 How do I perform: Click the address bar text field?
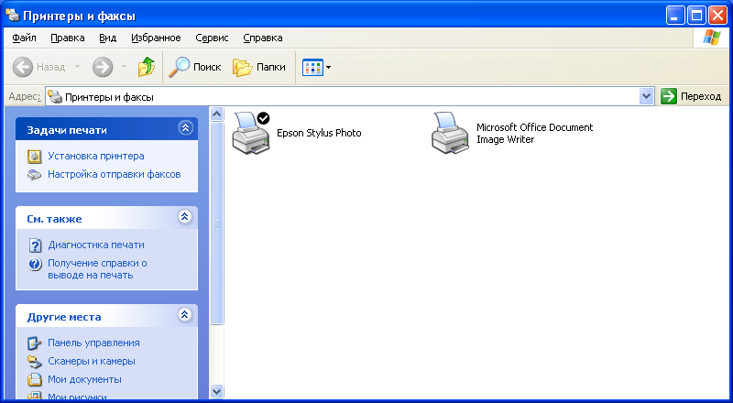(342, 97)
